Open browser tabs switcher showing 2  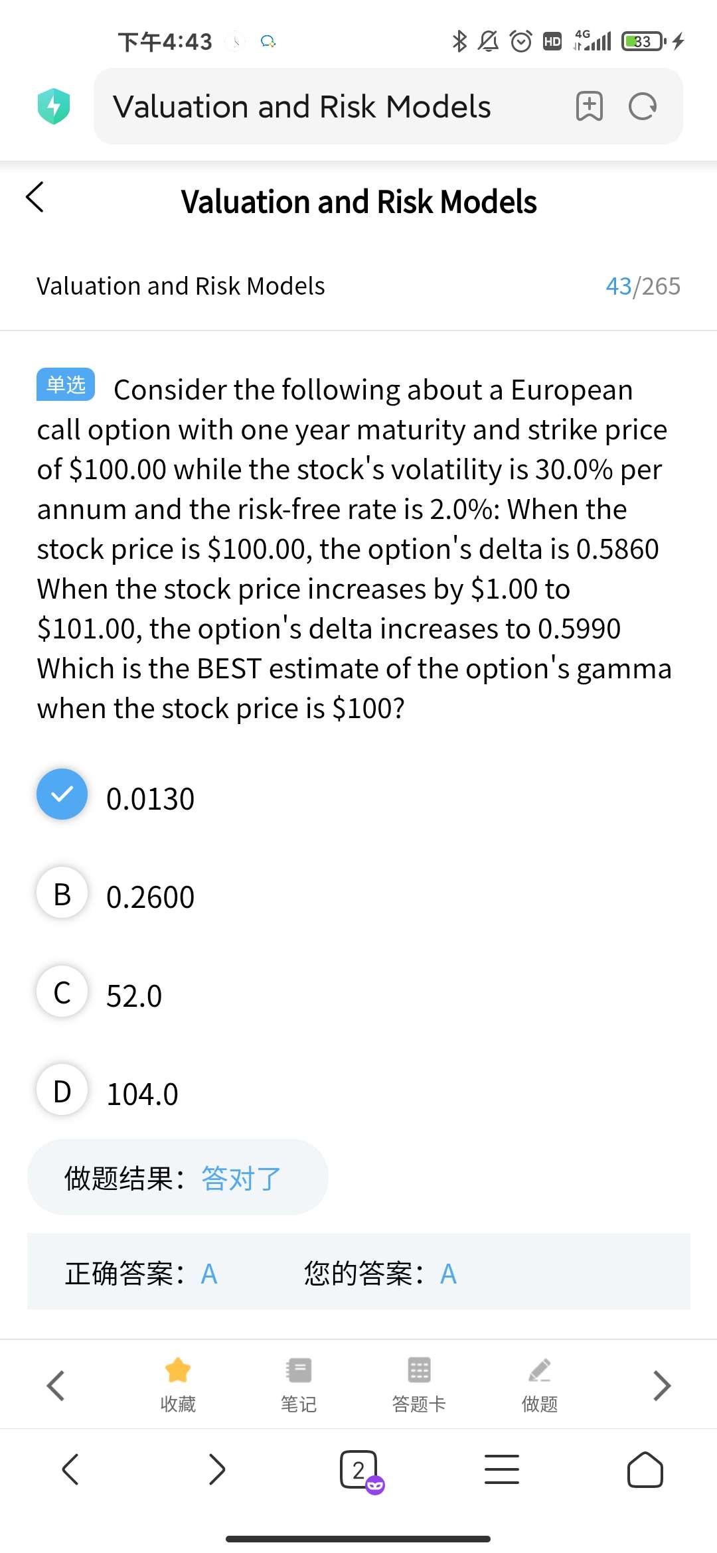[x=359, y=1469]
